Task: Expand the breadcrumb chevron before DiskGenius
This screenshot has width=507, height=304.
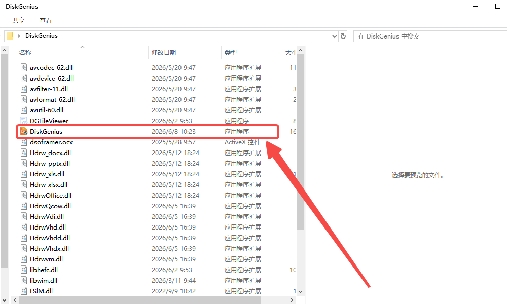Action: pyautogui.click(x=19, y=36)
